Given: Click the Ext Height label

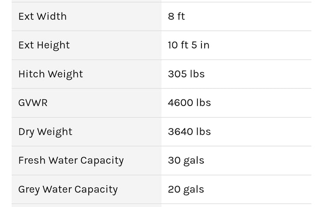Looking at the screenshot, I should click(44, 45).
